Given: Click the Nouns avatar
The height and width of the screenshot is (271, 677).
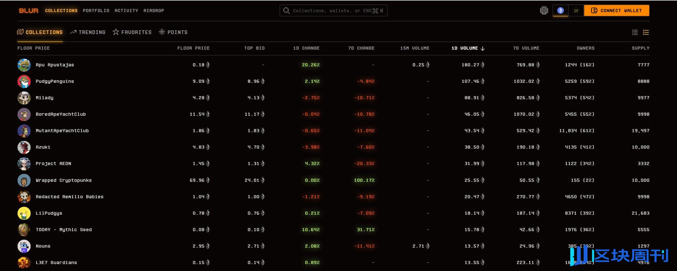Looking at the screenshot, I should (24, 246).
